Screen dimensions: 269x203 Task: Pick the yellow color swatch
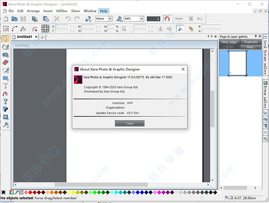pos(73,192)
